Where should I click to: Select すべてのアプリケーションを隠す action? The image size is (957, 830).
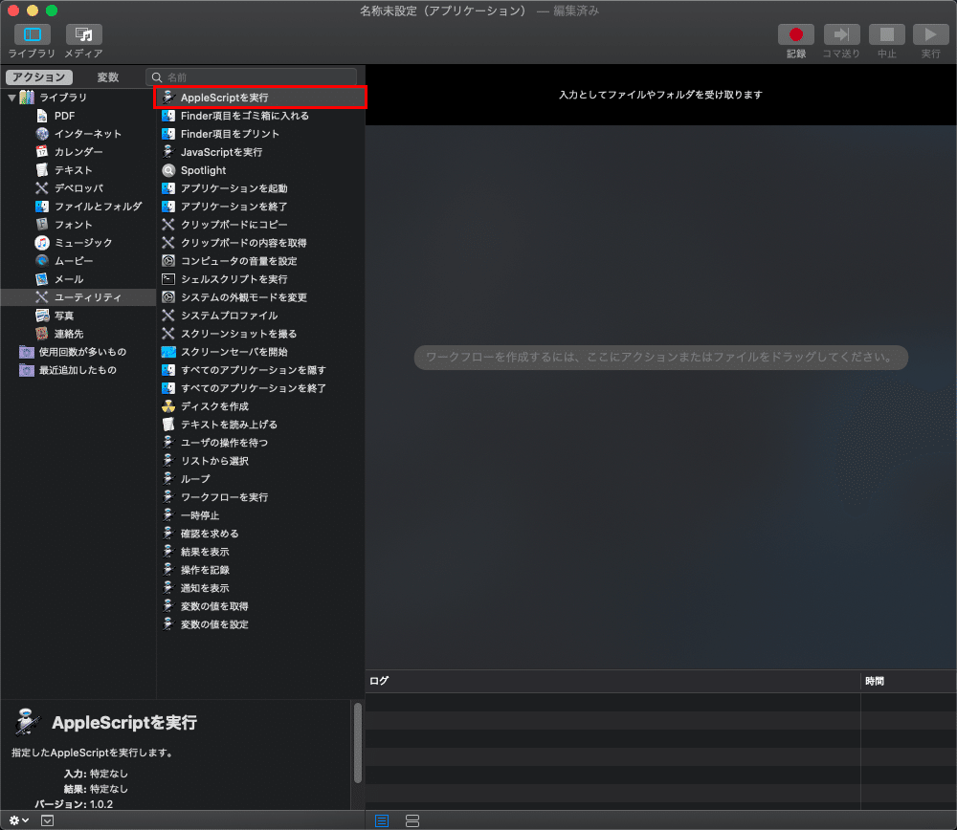[x=260, y=370]
